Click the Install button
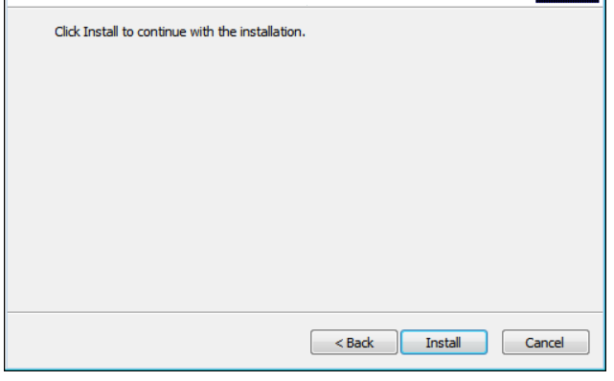This screenshot has height=381, width=614. [x=443, y=343]
